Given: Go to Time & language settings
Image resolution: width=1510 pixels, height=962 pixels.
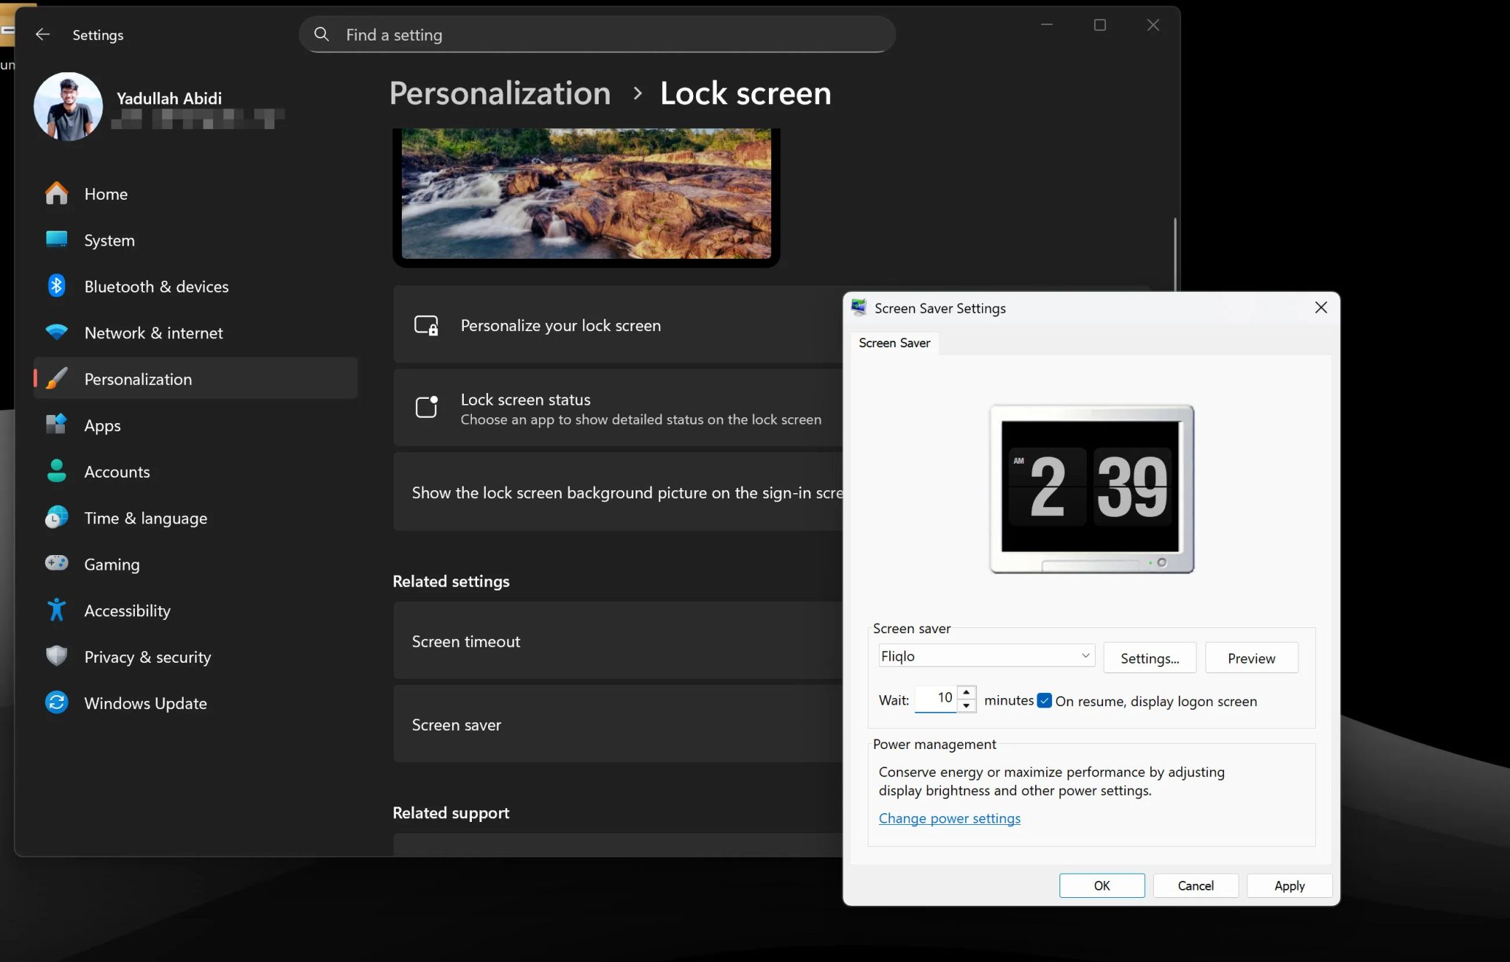Looking at the screenshot, I should pos(145,517).
